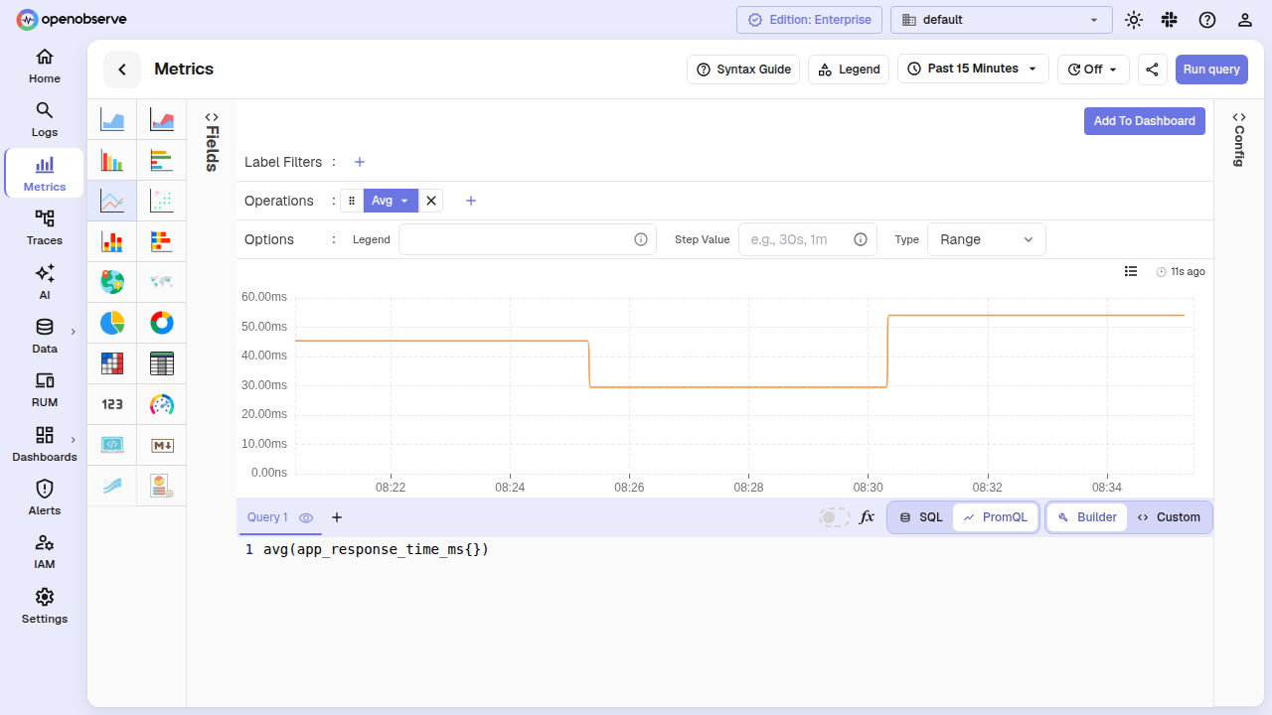Open the Avg operation dropdown

(x=391, y=201)
